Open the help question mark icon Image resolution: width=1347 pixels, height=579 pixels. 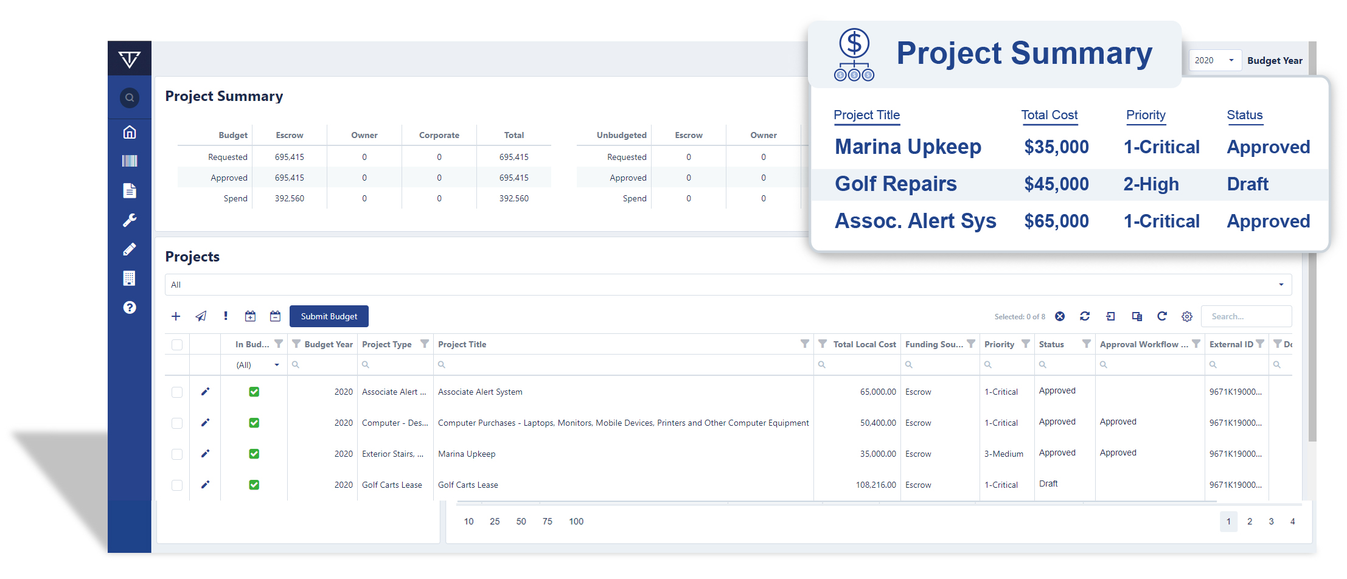pos(129,308)
